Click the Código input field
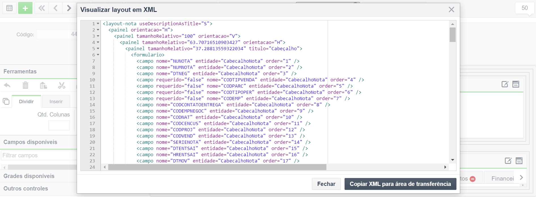The width and height of the screenshot is (536, 197). tap(57, 34)
